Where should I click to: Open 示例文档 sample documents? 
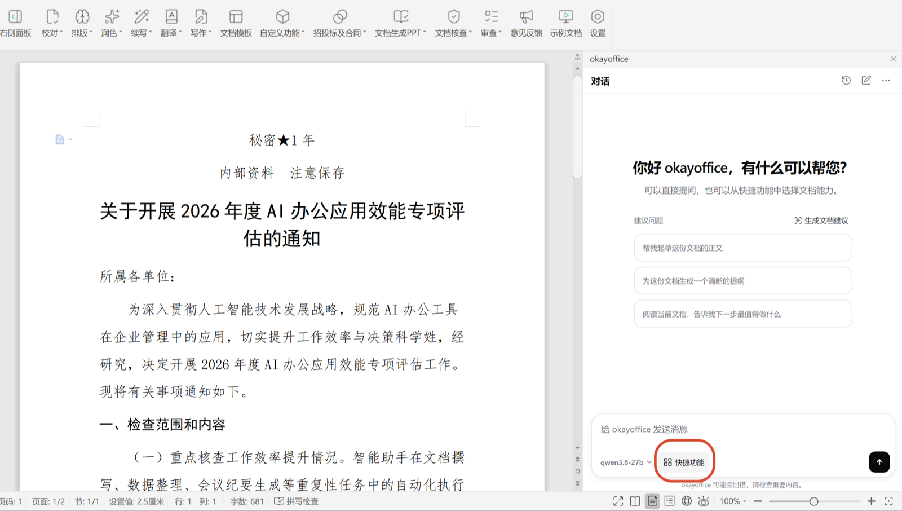pyautogui.click(x=566, y=23)
